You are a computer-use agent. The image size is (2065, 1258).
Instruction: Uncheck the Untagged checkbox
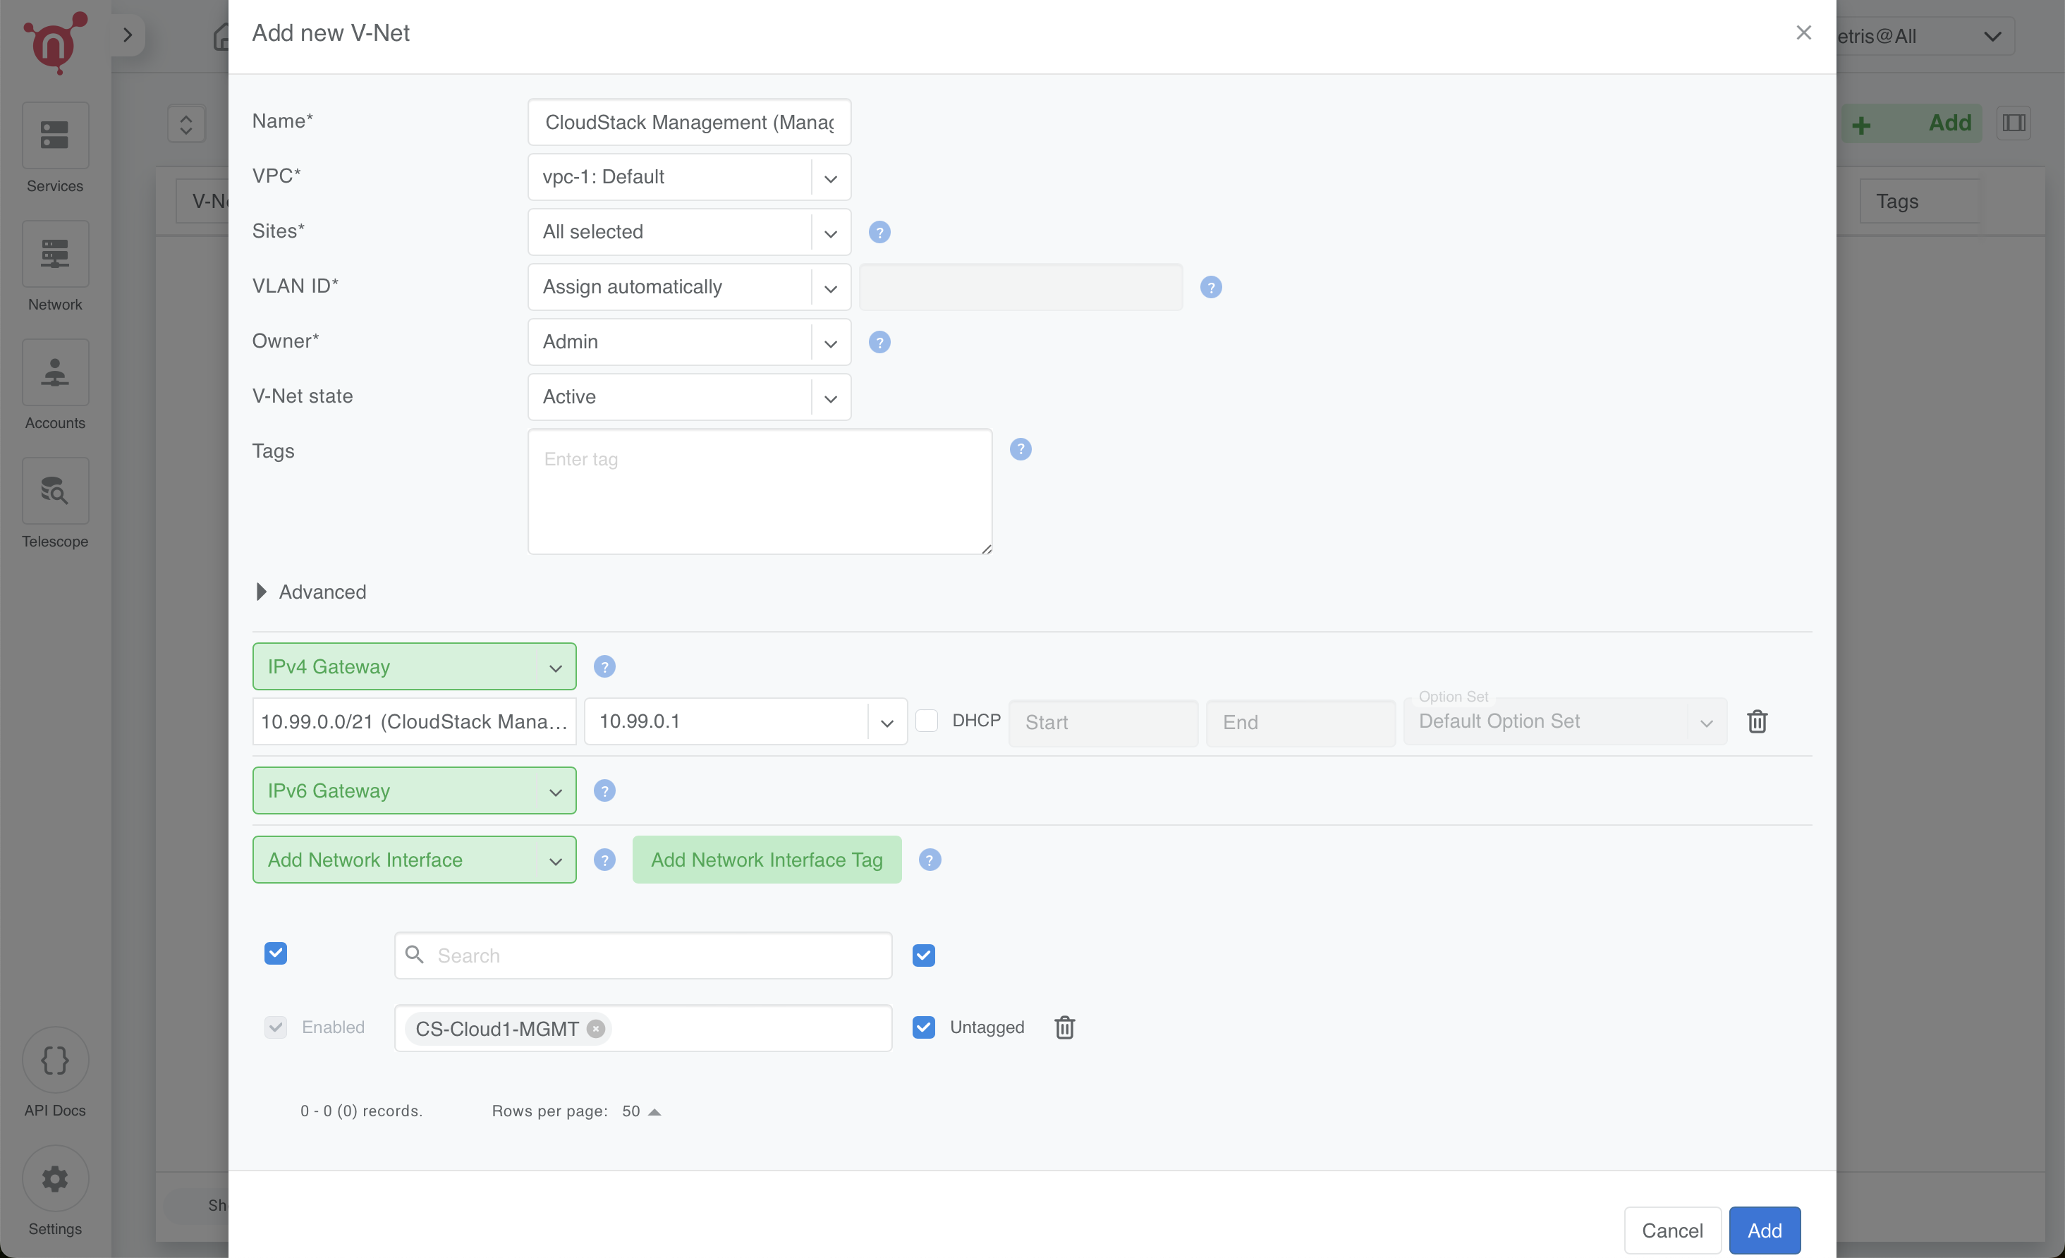(922, 1027)
